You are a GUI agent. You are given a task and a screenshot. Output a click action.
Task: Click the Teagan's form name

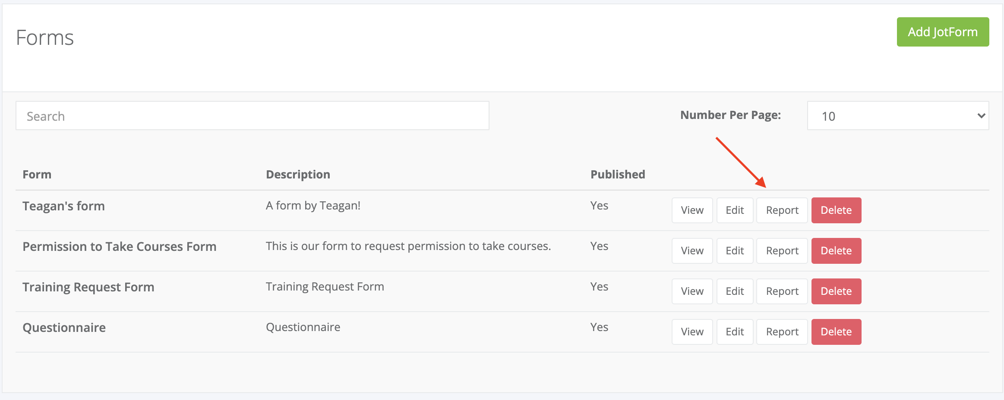coord(63,206)
